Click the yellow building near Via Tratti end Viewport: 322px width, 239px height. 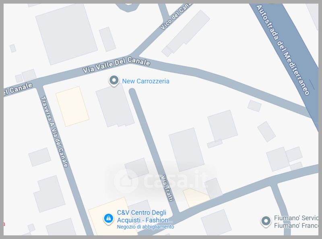click(196, 197)
